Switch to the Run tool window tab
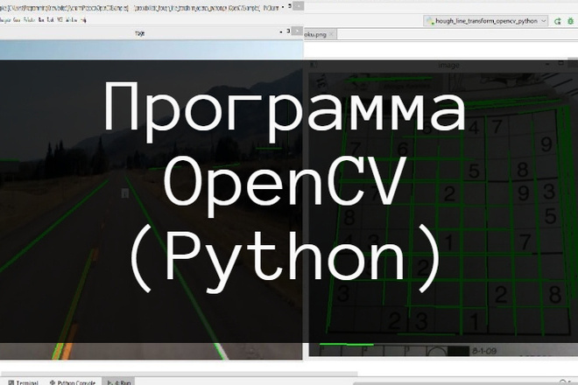Screen dimensions: 578x385 tap(119, 382)
